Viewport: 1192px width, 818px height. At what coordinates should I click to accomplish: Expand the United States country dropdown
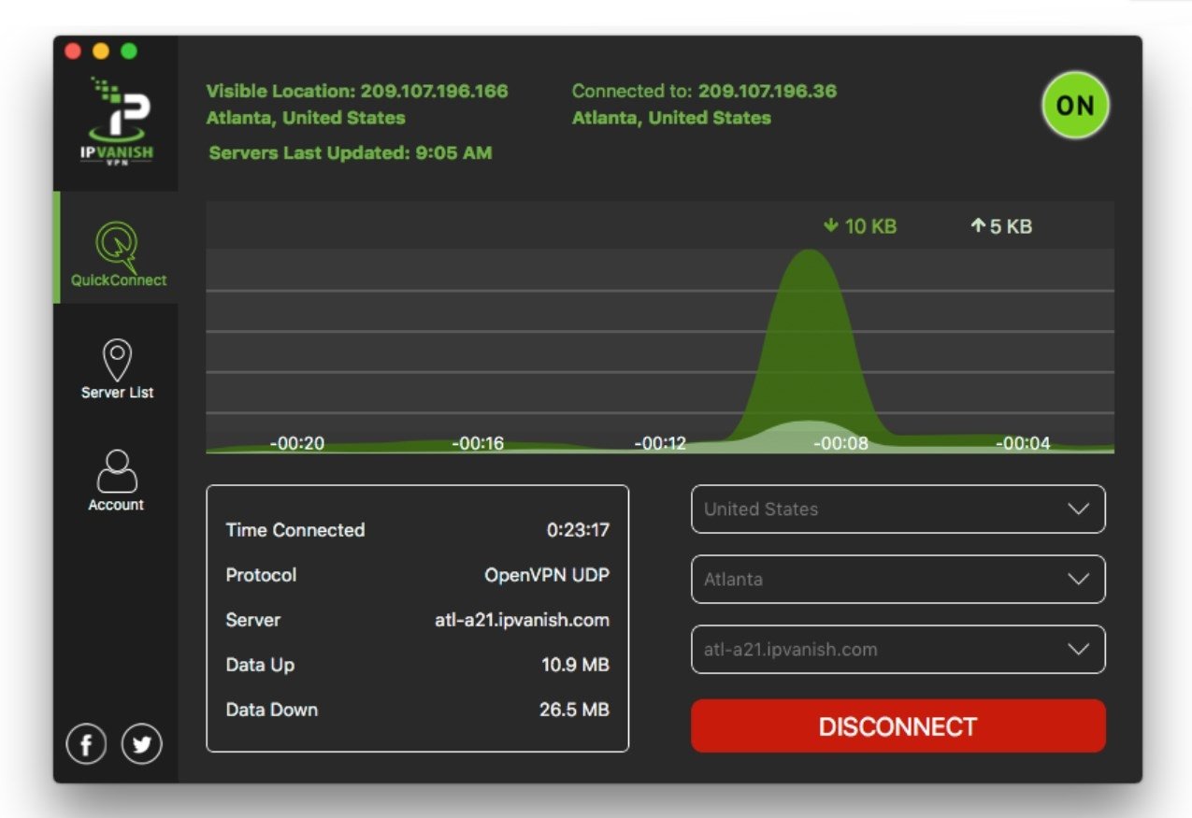point(898,509)
